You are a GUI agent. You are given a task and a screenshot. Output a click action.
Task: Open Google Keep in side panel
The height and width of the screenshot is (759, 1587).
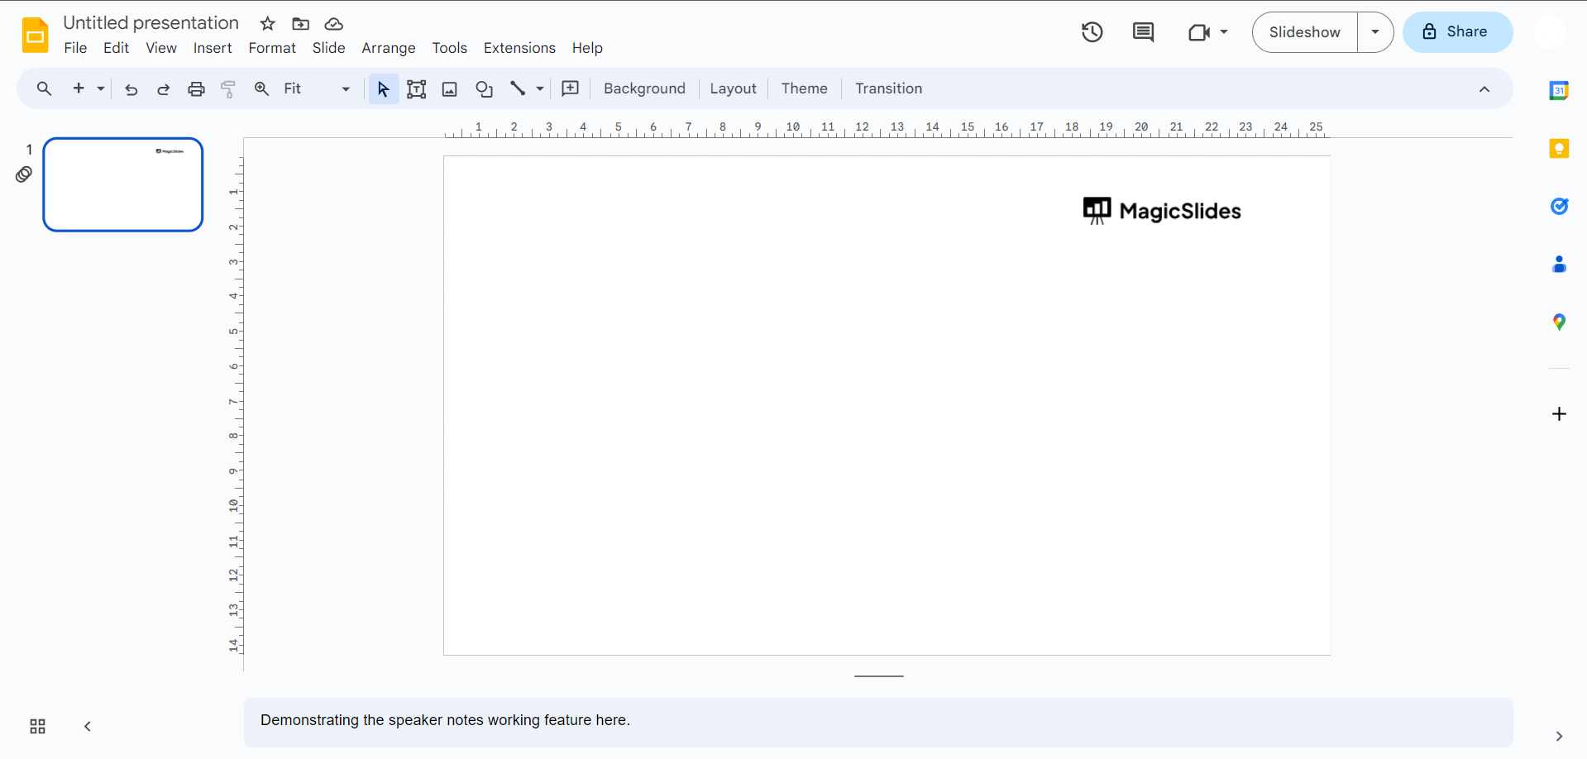[1559, 149]
